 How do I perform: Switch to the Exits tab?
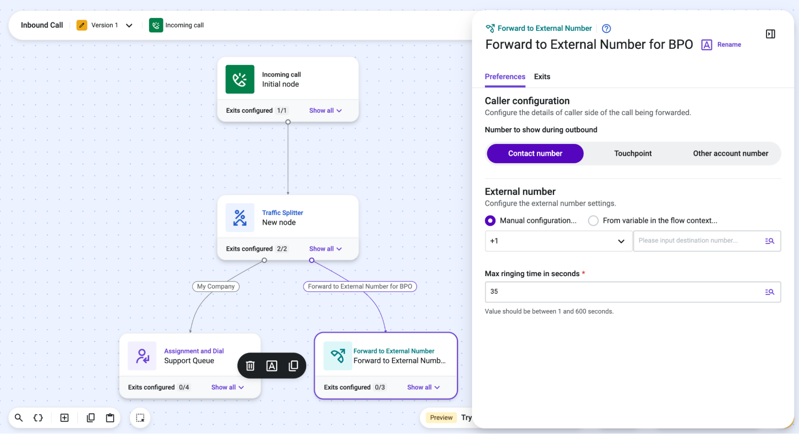tap(542, 76)
